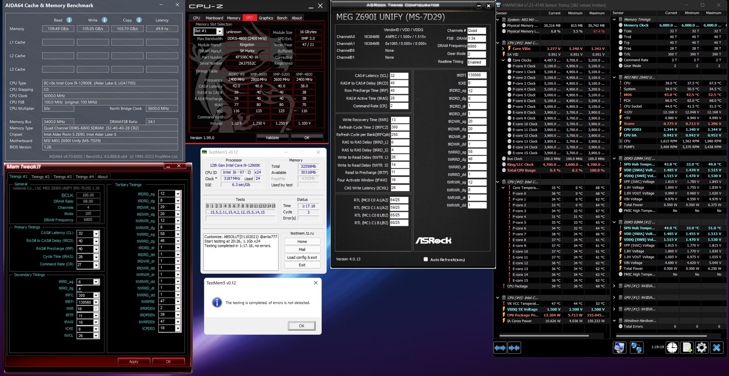
Task: Click the Write info icon in AIDA64
Action: [104, 20]
